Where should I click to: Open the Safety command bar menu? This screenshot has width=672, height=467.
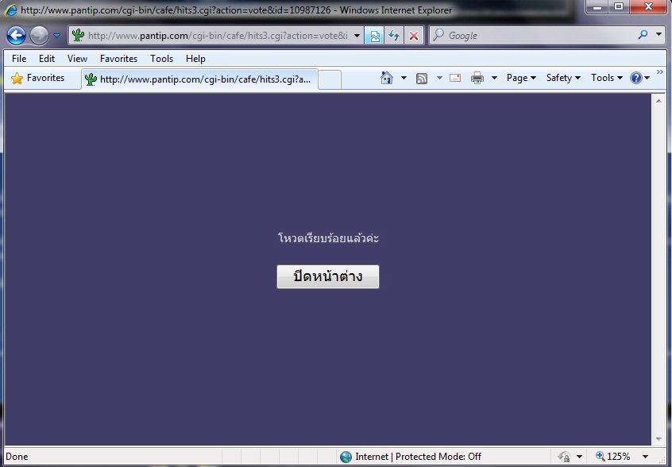(x=563, y=78)
